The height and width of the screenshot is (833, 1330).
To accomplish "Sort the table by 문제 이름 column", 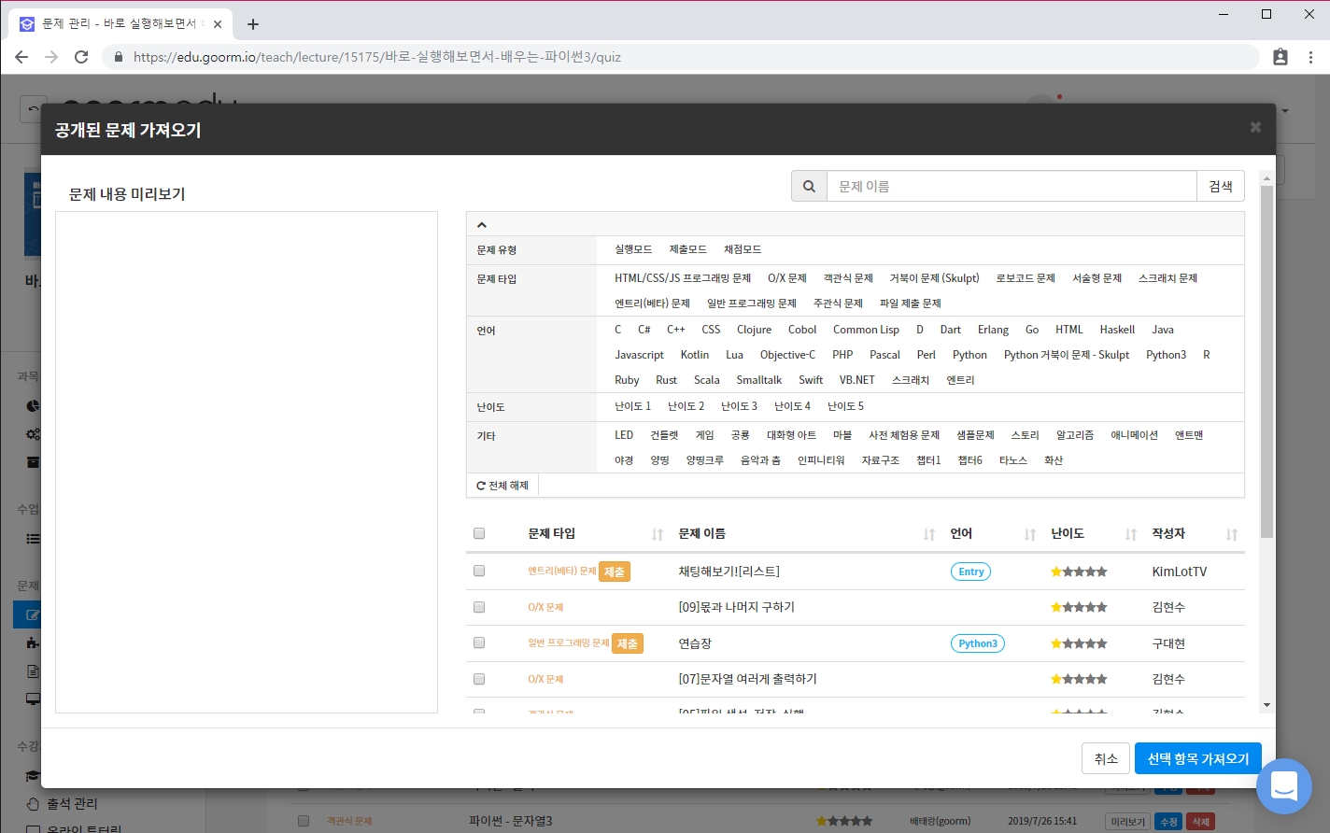I will 928,534.
